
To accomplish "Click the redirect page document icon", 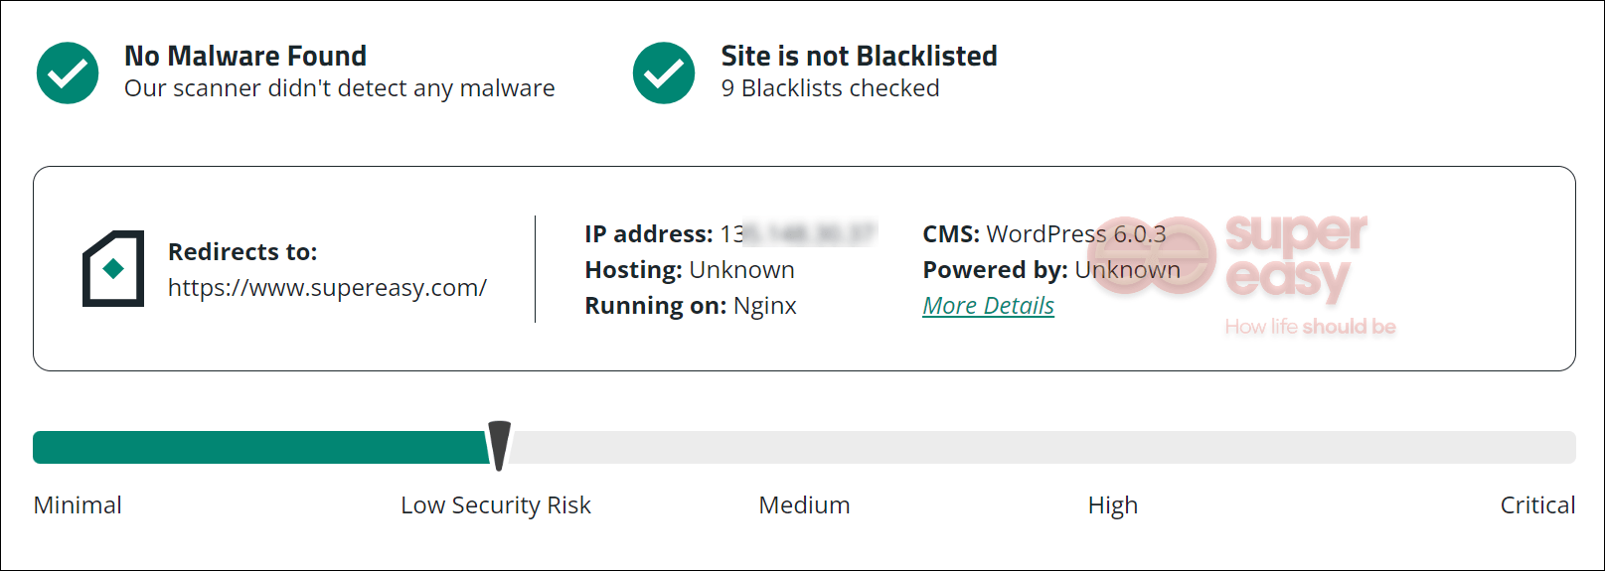I will pos(113,268).
